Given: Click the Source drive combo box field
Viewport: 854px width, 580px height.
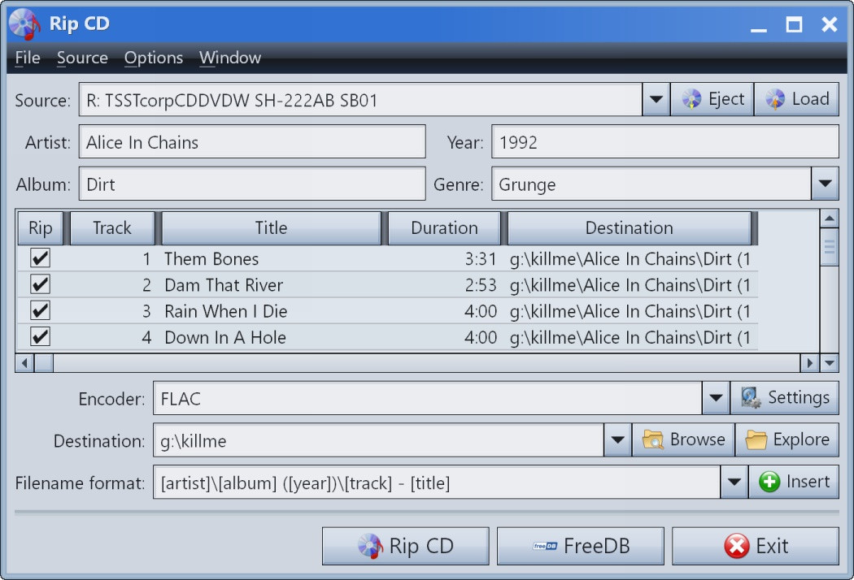Looking at the screenshot, I should coord(360,100).
